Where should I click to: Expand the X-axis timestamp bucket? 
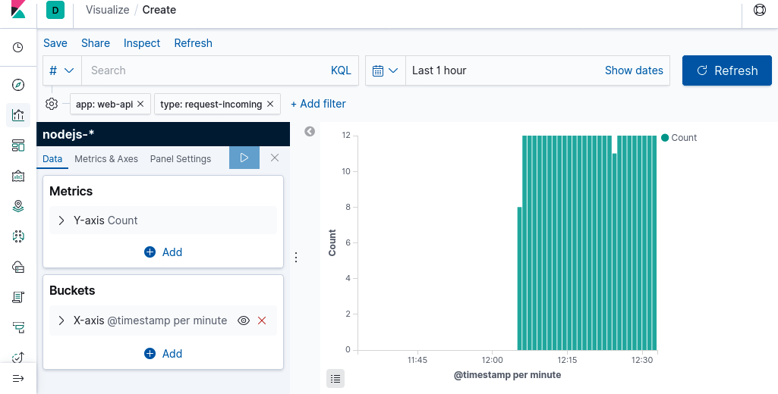(x=61, y=321)
